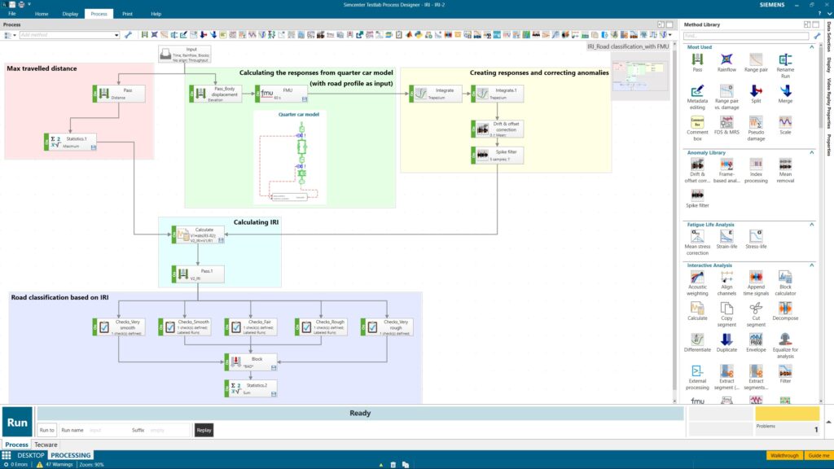Add the Pass method from Most Used
Screen dimensions: 834x469
coord(697,59)
